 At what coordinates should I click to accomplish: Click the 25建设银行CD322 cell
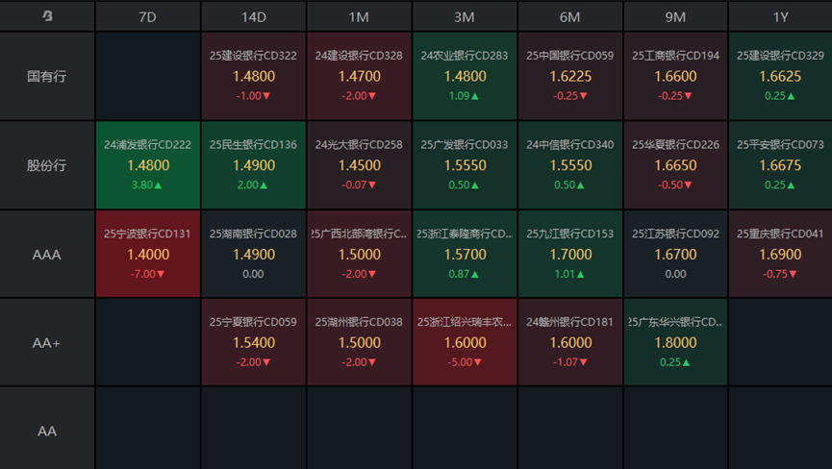click(253, 76)
